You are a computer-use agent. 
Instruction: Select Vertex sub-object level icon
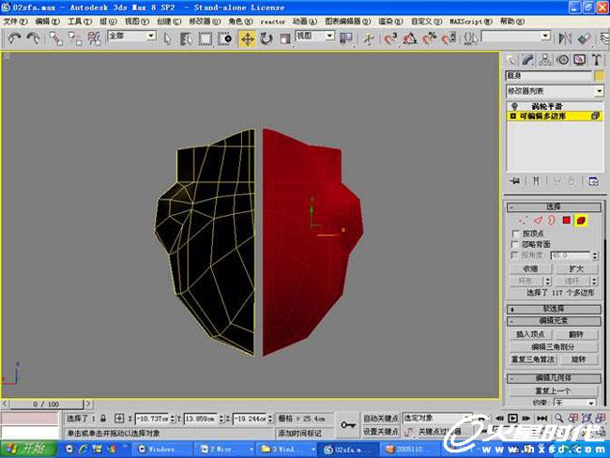pos(522,221)
